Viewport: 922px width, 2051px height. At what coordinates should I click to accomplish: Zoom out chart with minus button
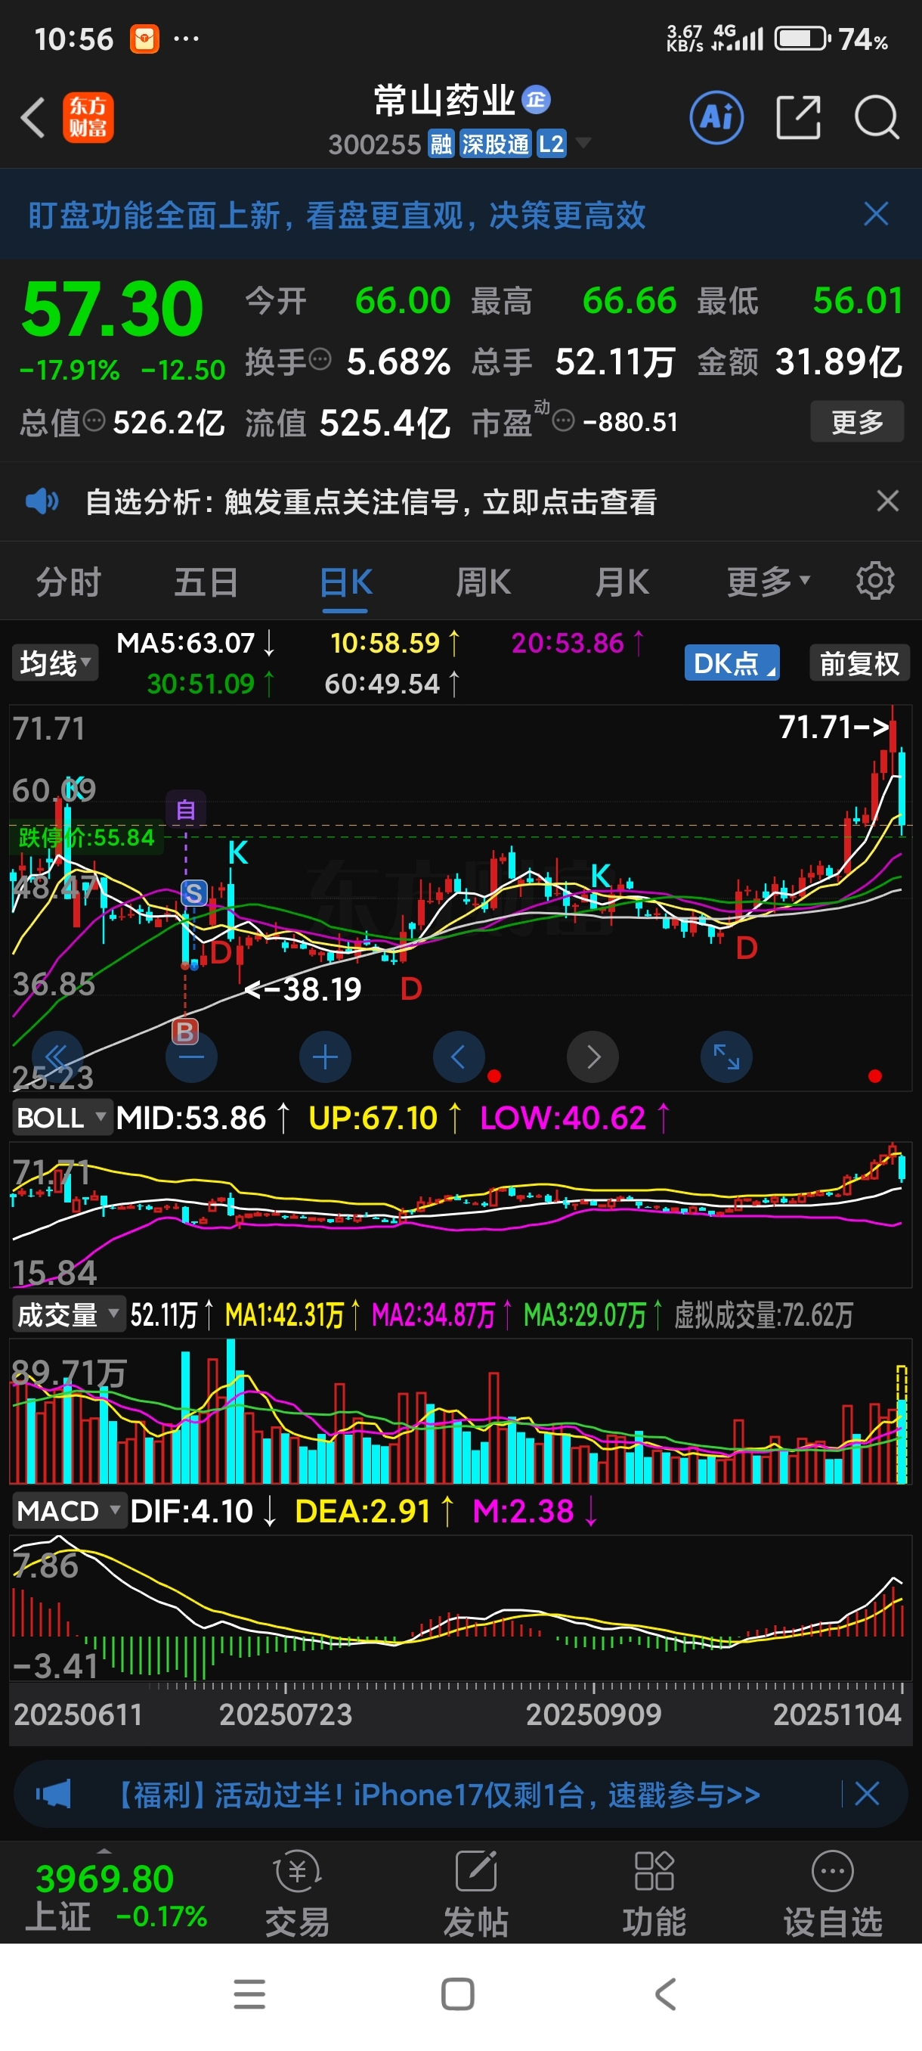point(191,1057)
